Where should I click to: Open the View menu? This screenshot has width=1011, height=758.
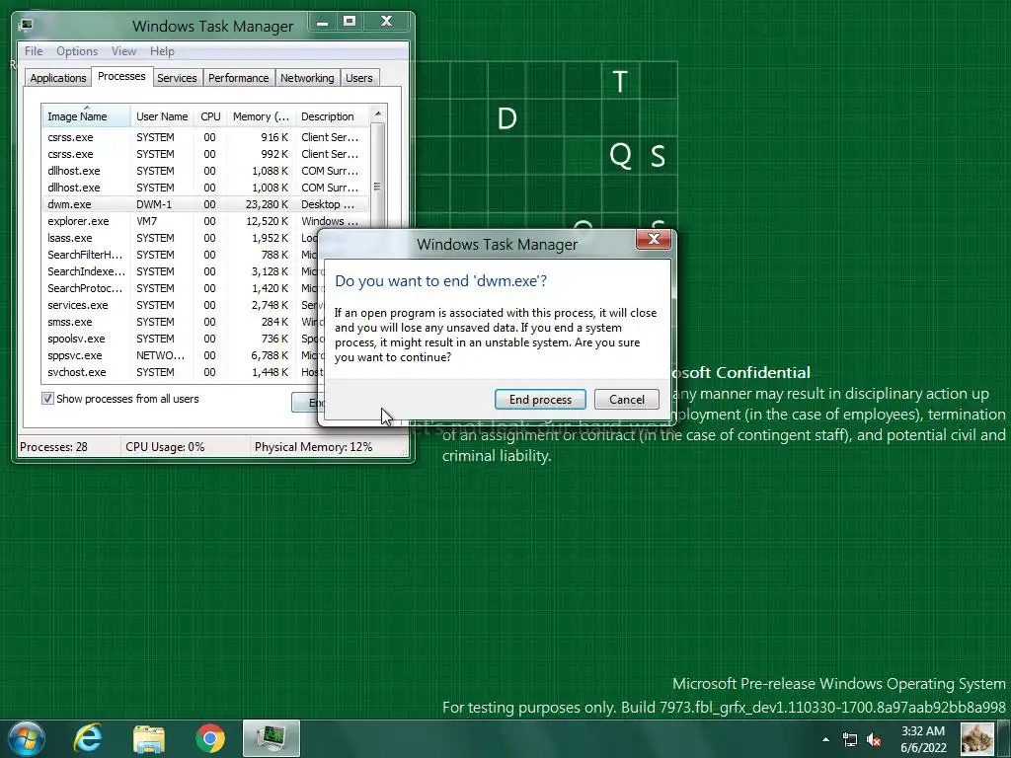pos(123,51)
